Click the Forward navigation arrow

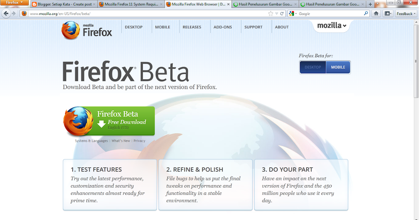coord(14,13)
